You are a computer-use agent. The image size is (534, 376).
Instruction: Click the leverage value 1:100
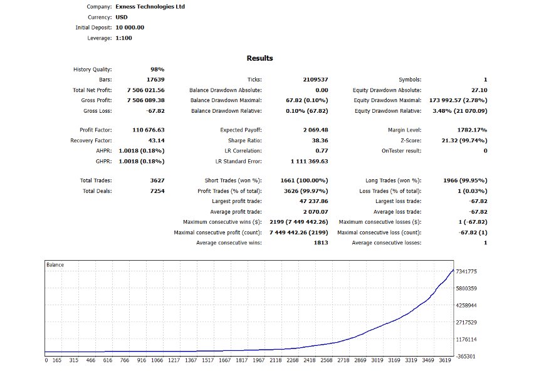123,38
